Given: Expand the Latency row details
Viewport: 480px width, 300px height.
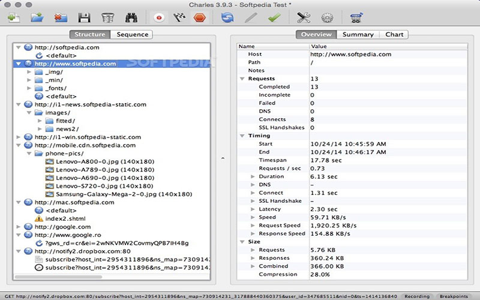Looking at the screenshot, I should coord(253,209).
